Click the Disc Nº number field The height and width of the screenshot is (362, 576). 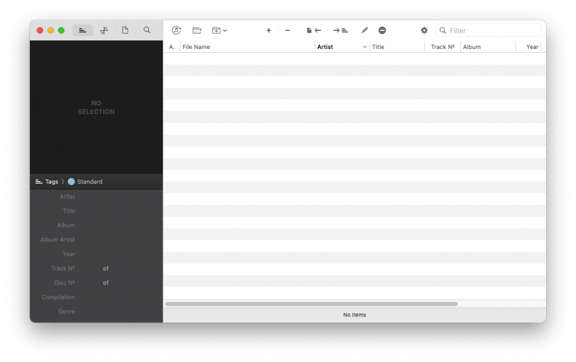tap(89, 283)
